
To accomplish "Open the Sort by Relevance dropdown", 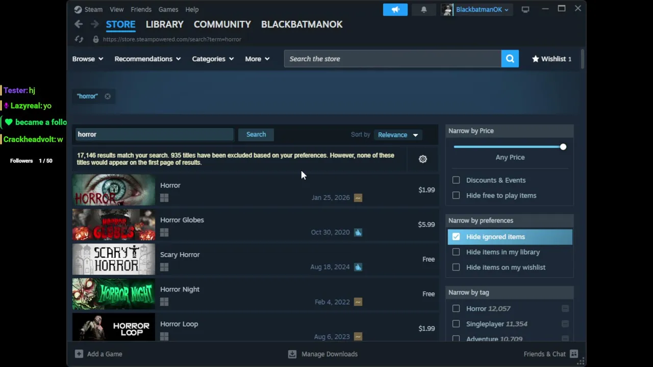I will click(397, 135).
